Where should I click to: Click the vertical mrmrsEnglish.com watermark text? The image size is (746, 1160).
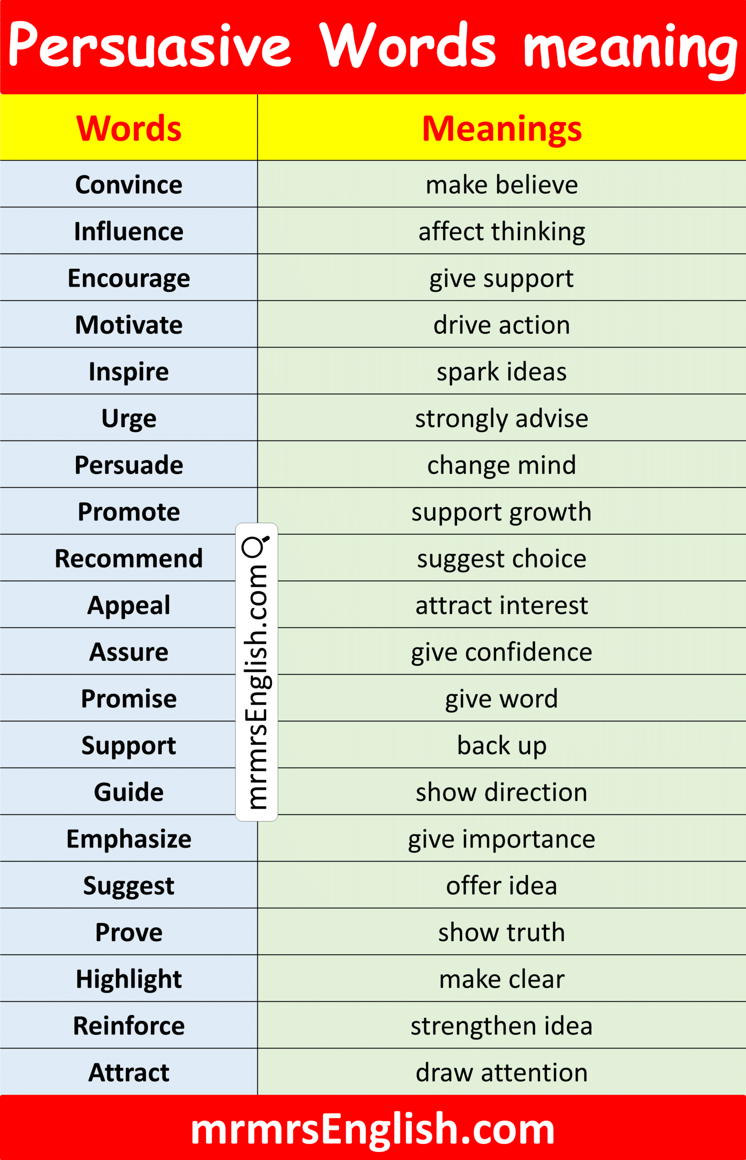256,688
